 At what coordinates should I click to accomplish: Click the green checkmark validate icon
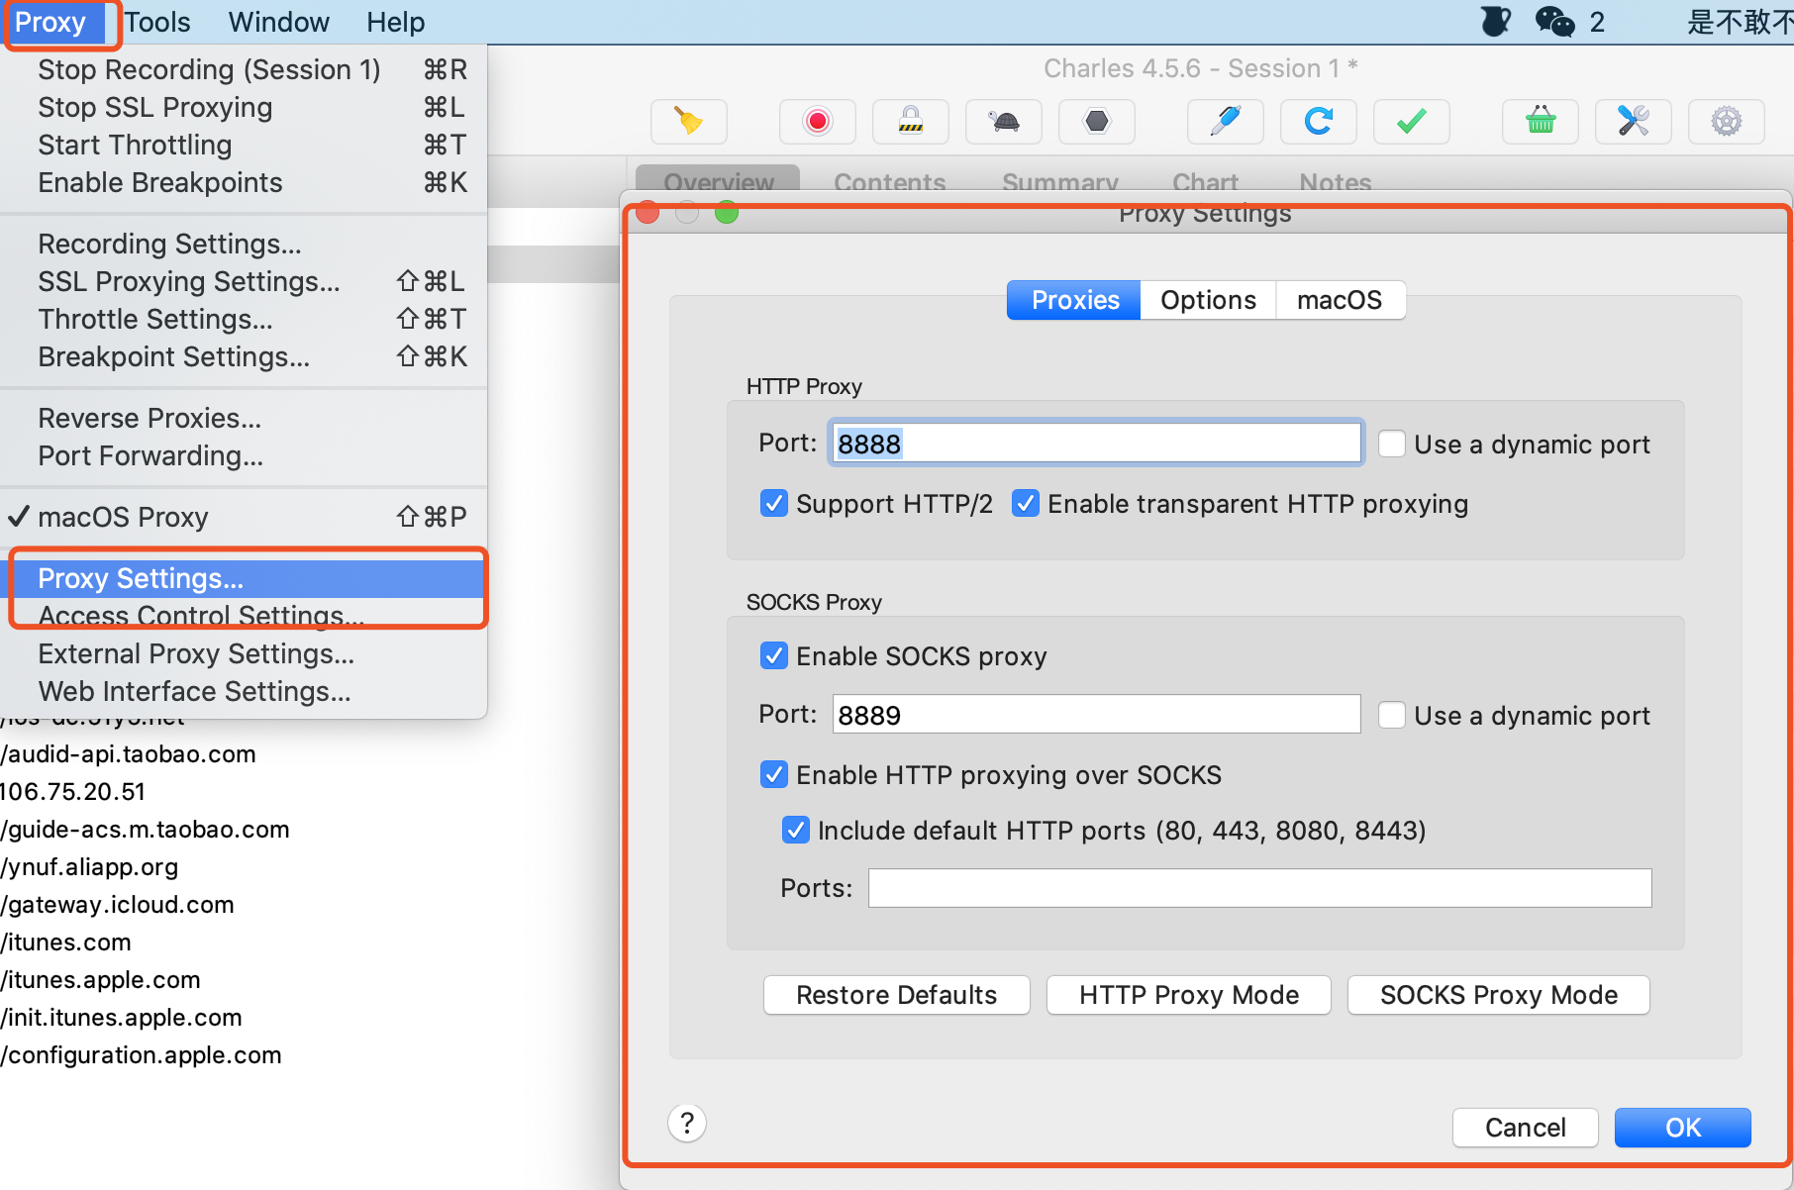(1411, 122)
